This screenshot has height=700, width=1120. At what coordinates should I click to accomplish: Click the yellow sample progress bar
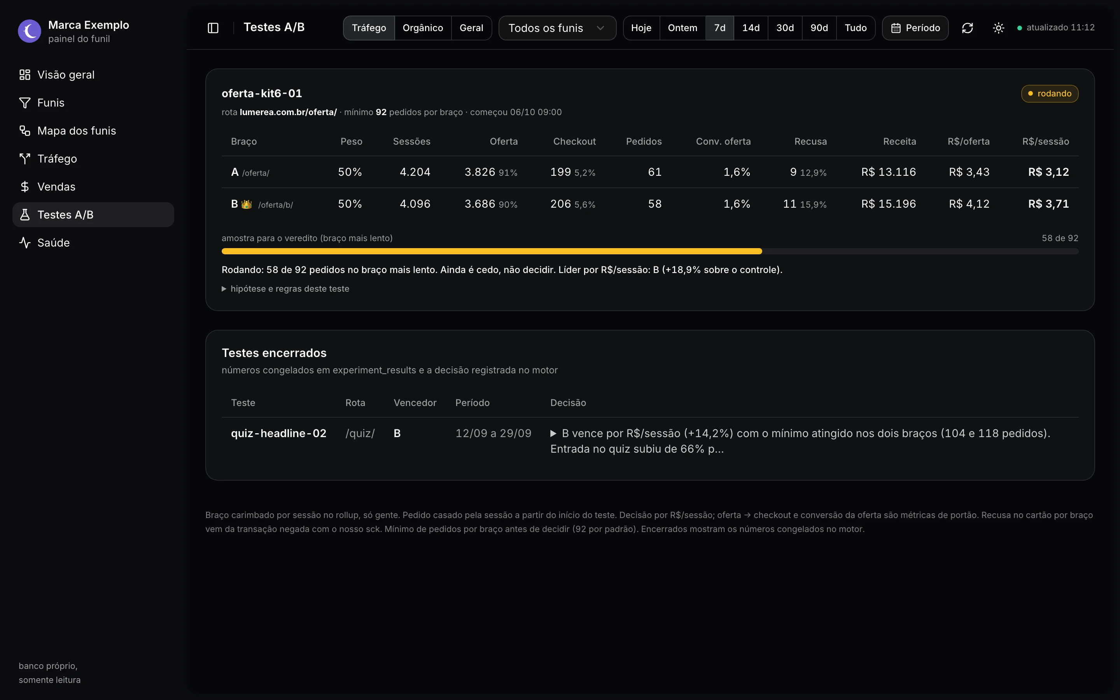492,251
